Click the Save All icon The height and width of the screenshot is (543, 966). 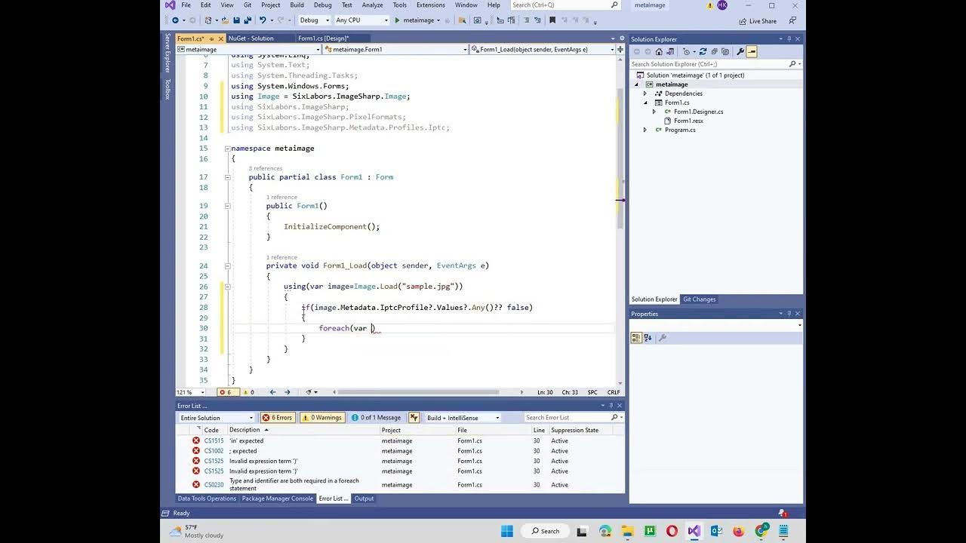click(x=248, y=20)
